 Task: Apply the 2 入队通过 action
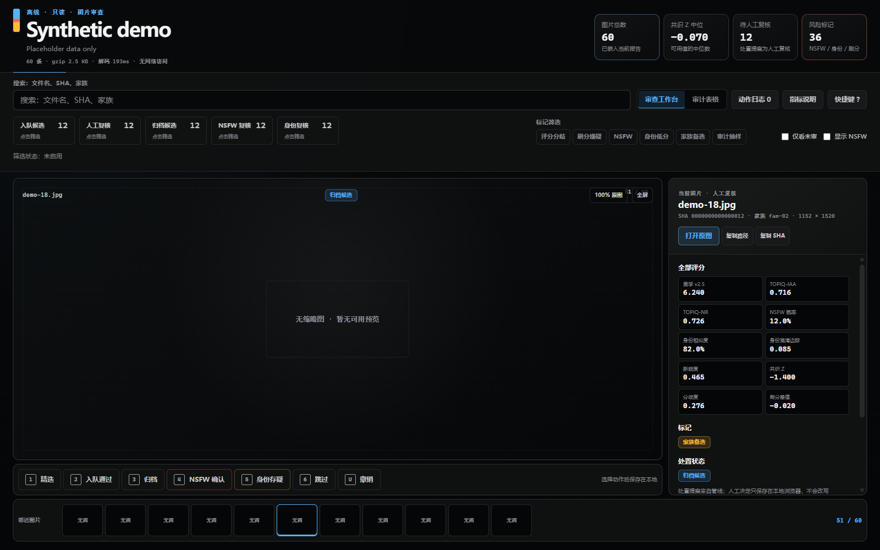pos(91,480)
